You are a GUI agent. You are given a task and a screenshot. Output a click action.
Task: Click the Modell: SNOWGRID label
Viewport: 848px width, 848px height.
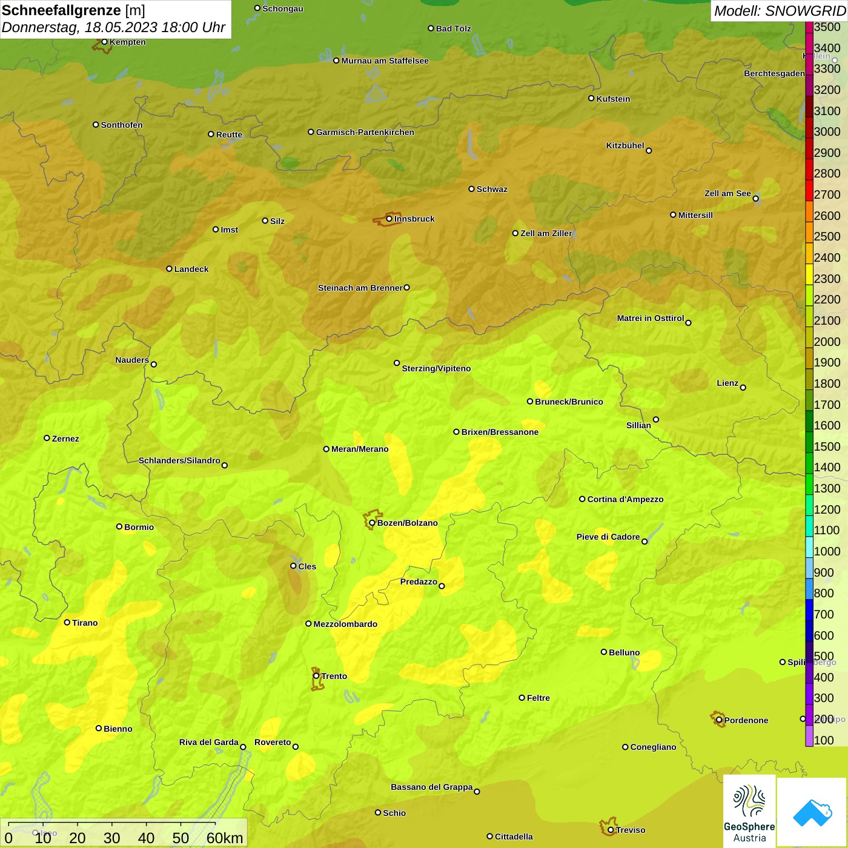(x=780, y=10)
